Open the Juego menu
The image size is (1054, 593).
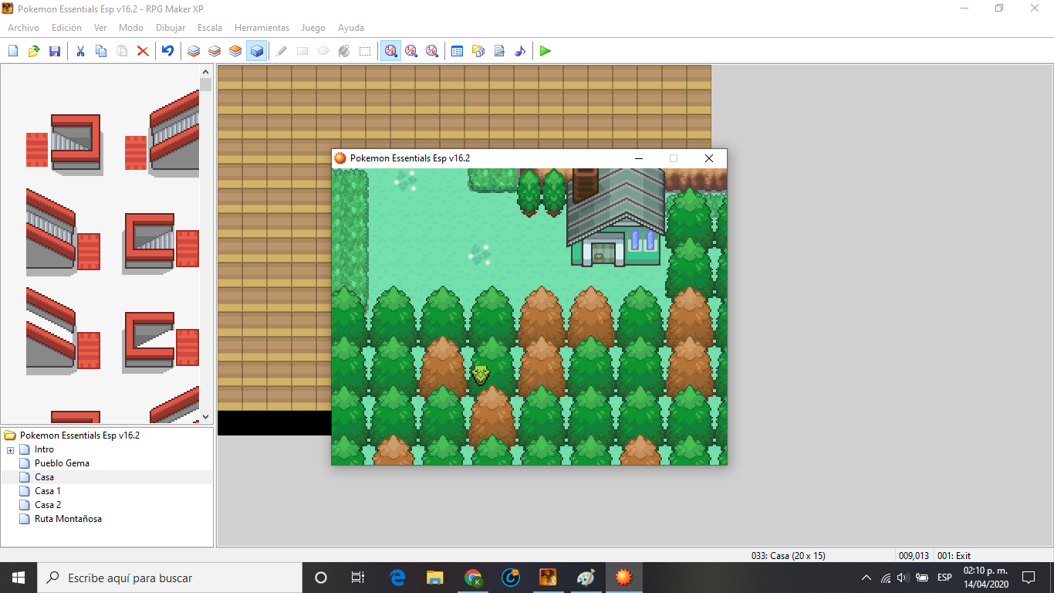(312, 28)
